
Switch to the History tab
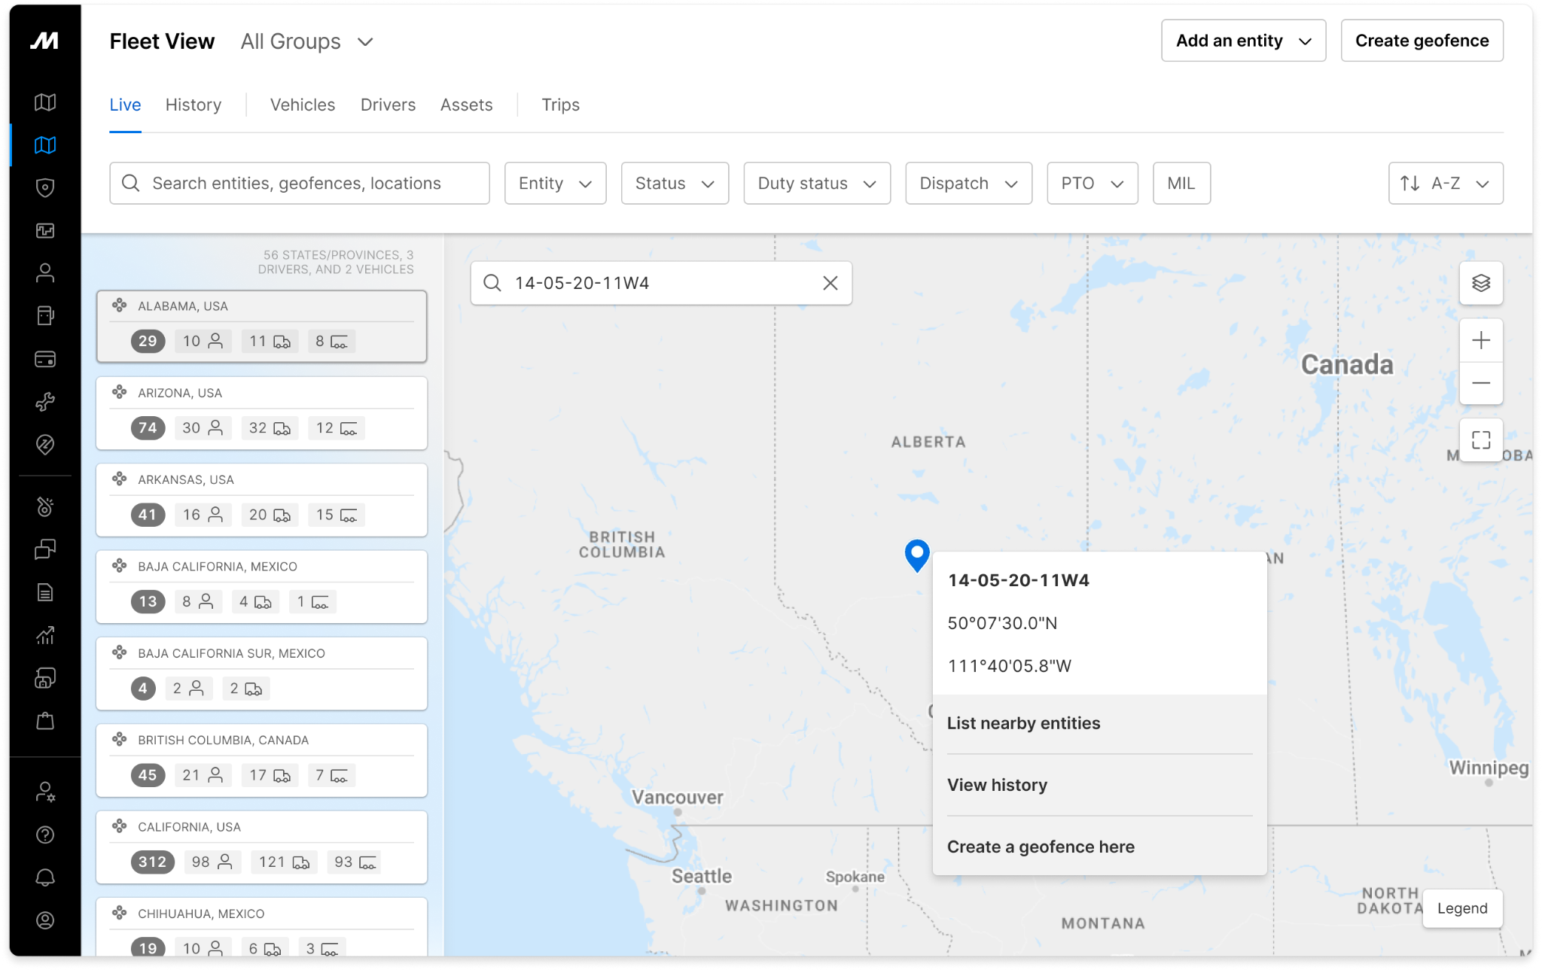coord(194,105)
